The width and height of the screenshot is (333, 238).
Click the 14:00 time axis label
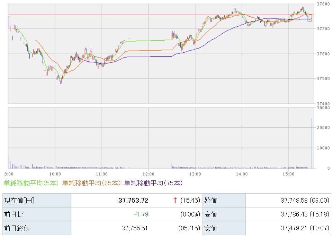(242, 174)
